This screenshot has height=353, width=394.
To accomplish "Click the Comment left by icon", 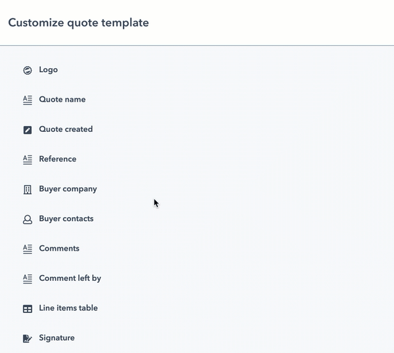I will (28, 279).
